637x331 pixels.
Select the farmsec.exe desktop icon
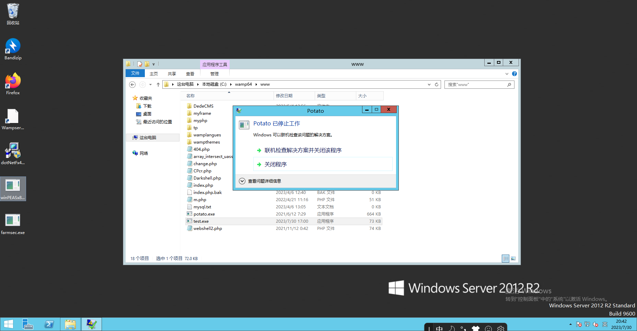click(x=13, y=224)
